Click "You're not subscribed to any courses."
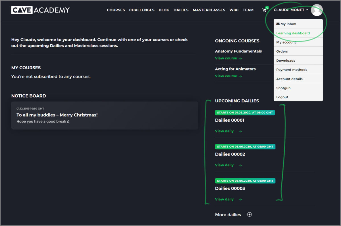The width and height of the screenshot is (341, 226). click(x=51, y=76)
